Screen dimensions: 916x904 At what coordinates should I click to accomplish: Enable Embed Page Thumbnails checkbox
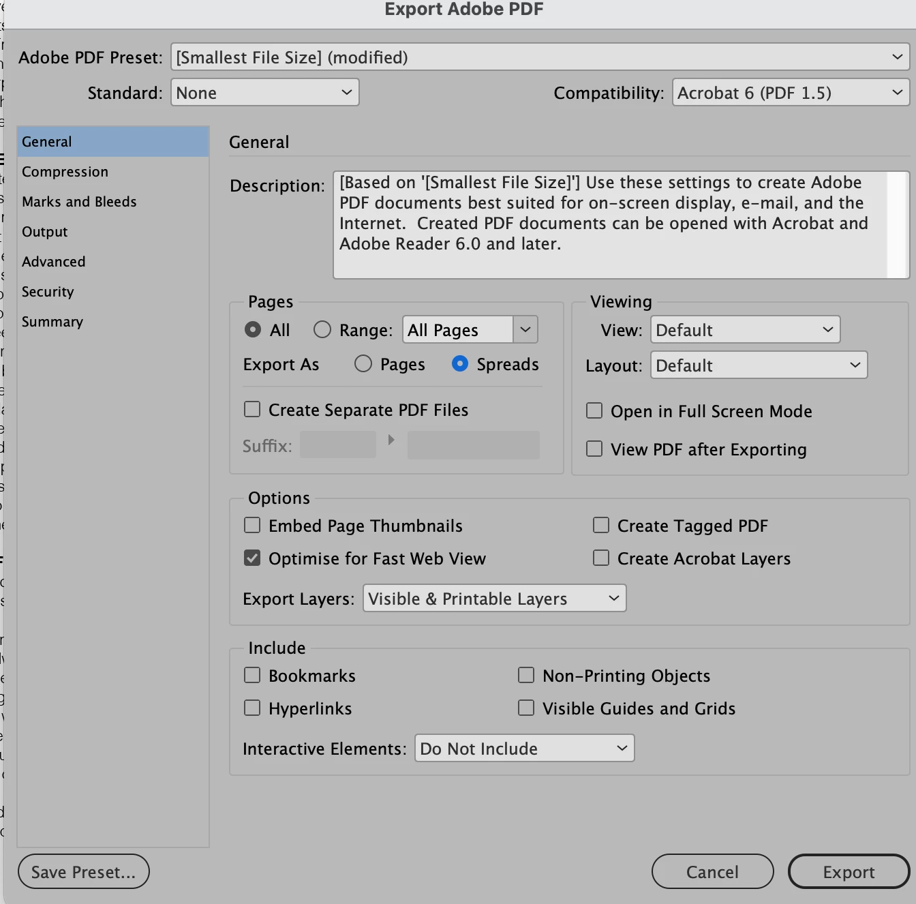point(252,525)
